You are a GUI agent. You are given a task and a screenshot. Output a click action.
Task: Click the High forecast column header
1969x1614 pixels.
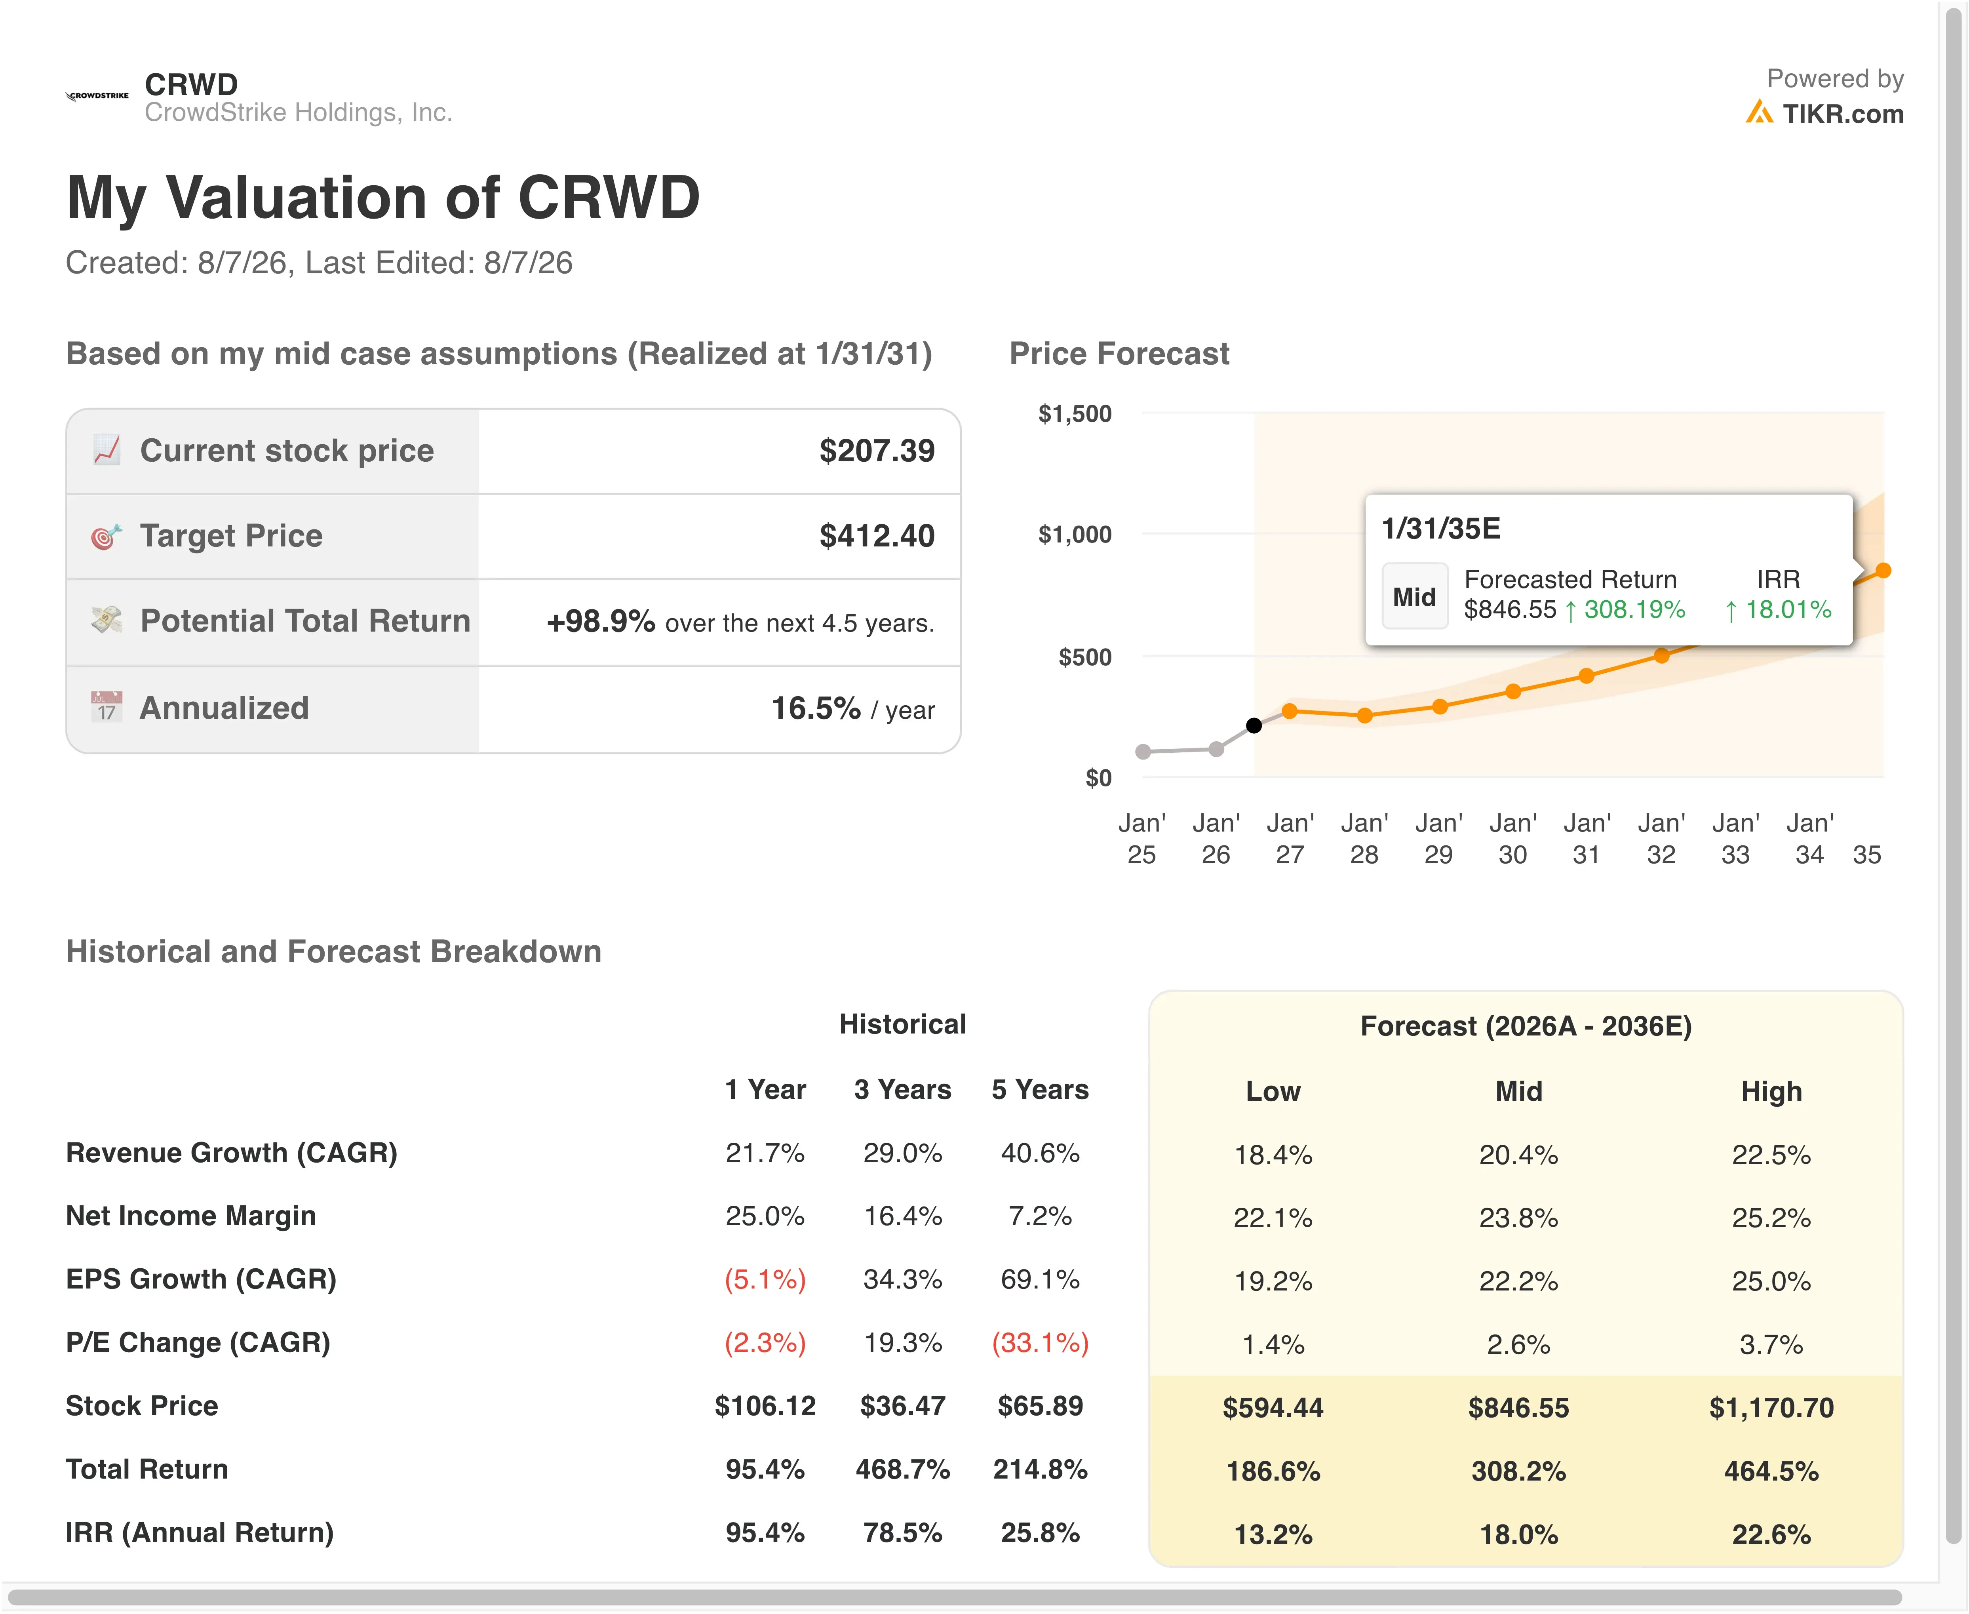pos(1771,1091)
